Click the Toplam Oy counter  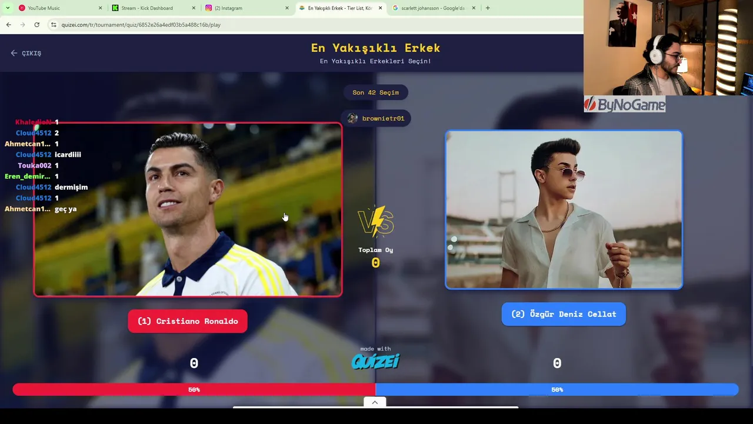point(375,257)
